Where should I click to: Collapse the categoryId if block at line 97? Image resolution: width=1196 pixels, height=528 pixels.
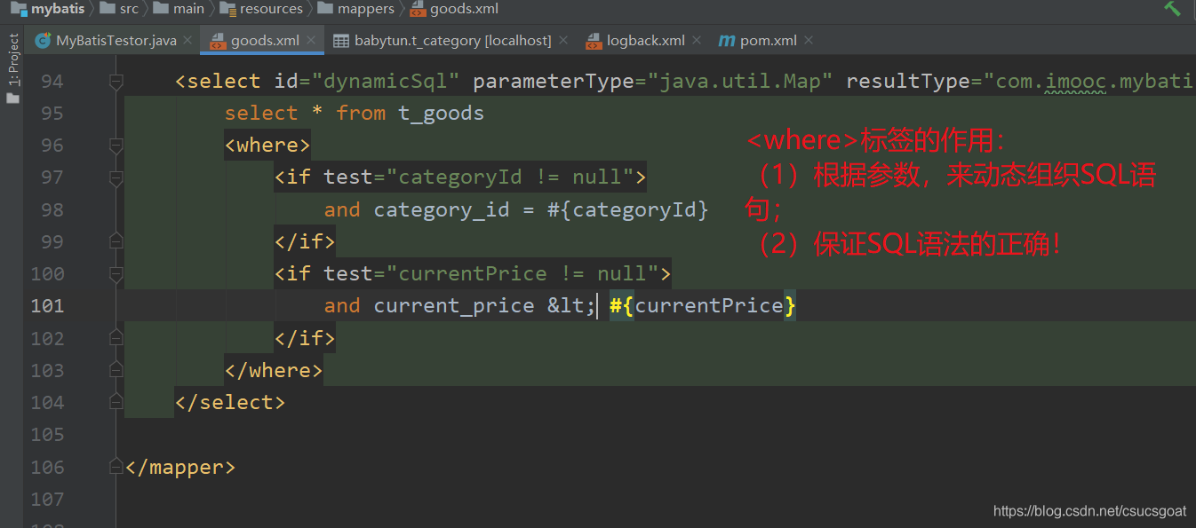click(116, 177)
